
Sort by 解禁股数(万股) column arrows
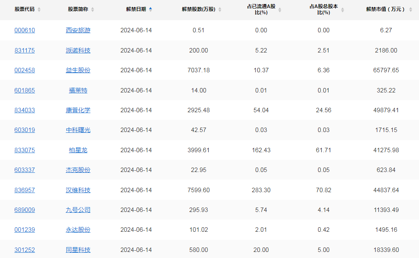coord(220,10)
